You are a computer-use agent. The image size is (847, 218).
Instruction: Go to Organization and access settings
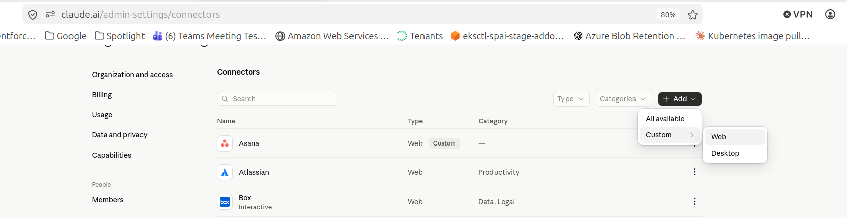pos(132,75)
